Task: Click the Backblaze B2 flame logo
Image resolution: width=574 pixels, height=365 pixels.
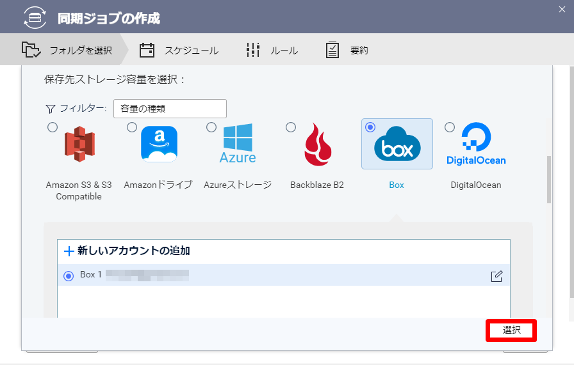Action: click(x=318, y=144)
